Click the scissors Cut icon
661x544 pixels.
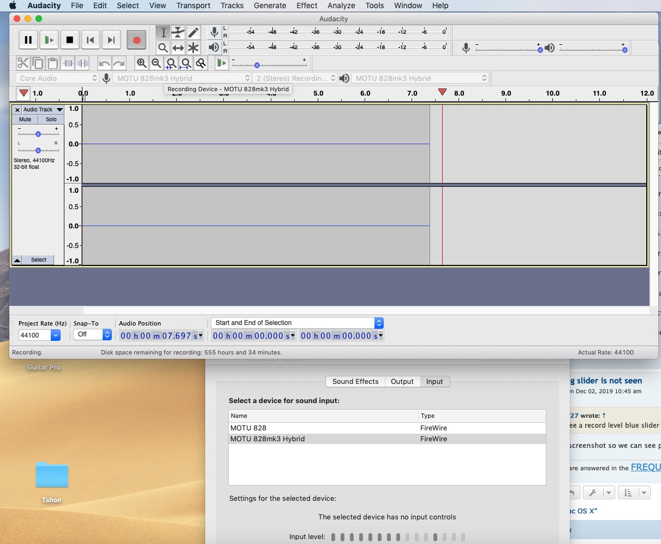23,63
